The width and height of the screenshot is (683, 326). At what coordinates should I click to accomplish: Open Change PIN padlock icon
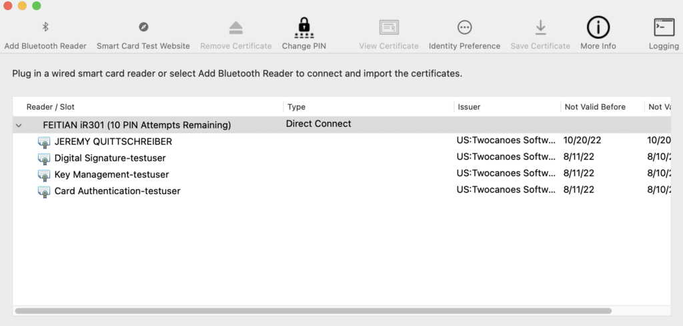point(304,27)
